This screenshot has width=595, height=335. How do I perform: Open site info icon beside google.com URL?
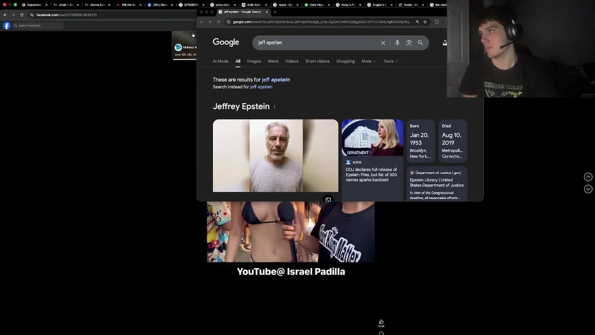[228, 22]
